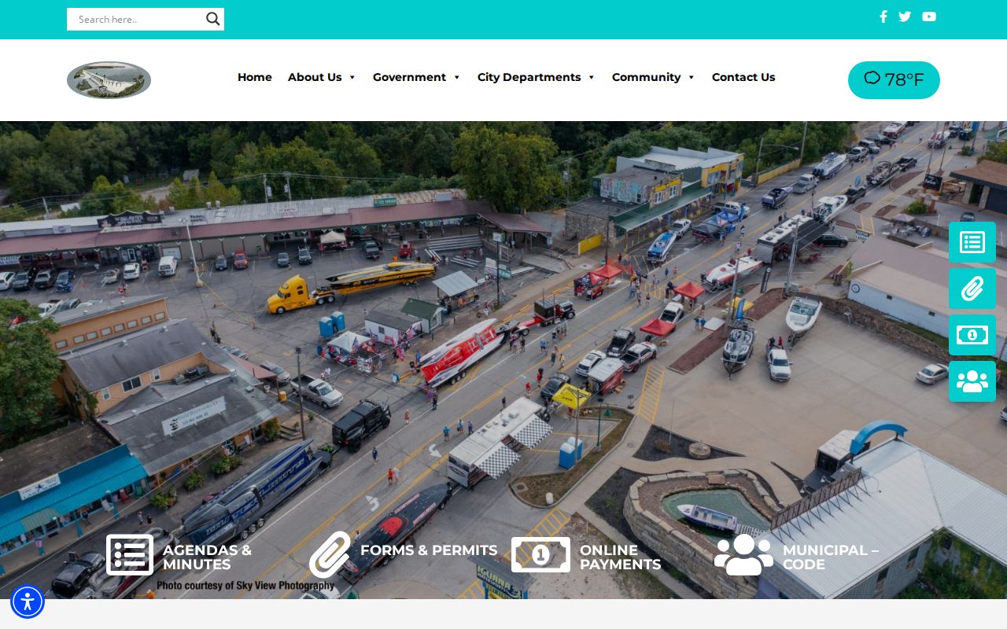The width and height of the screenshot is (1007, 629).
Task: Open the Contact Us menu item
Action: (x=743, y=77)
